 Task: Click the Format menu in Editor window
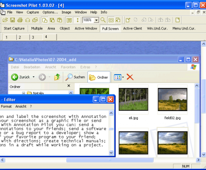(6, 107)
